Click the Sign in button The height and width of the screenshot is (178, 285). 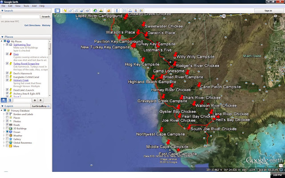pos(268,11)
